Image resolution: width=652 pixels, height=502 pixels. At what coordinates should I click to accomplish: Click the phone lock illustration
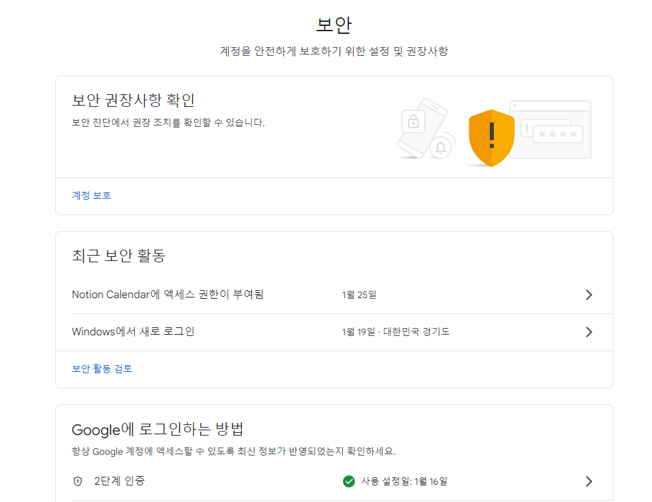coord(426,128)
